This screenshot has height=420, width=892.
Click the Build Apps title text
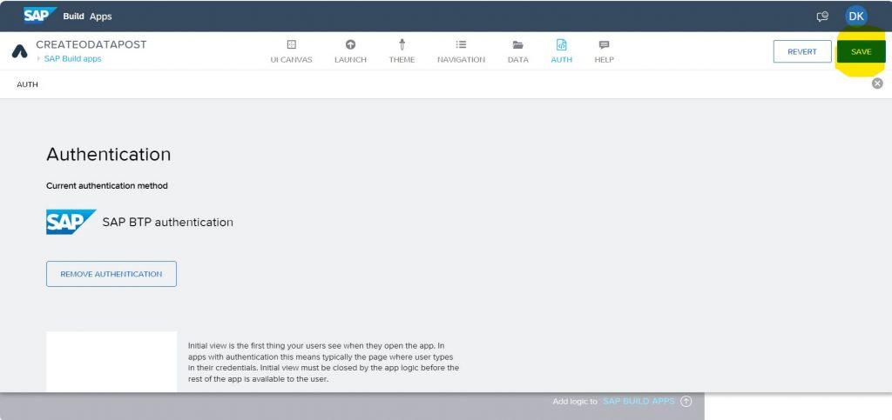[87, 17]
